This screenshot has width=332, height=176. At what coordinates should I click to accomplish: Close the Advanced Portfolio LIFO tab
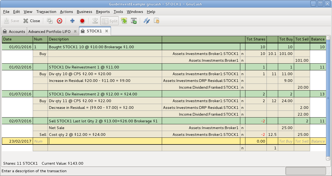click(x=75, y=32)
